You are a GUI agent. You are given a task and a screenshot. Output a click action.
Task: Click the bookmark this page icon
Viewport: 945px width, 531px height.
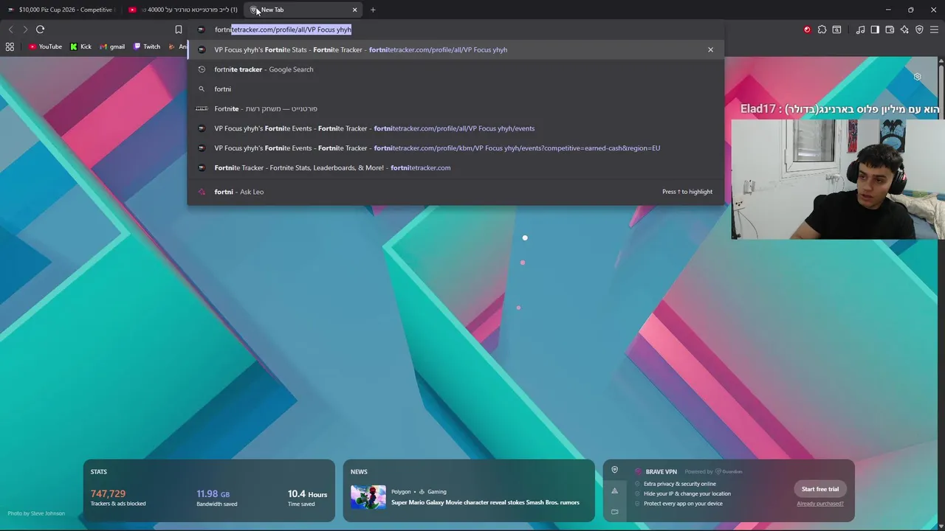pos(178,29)
